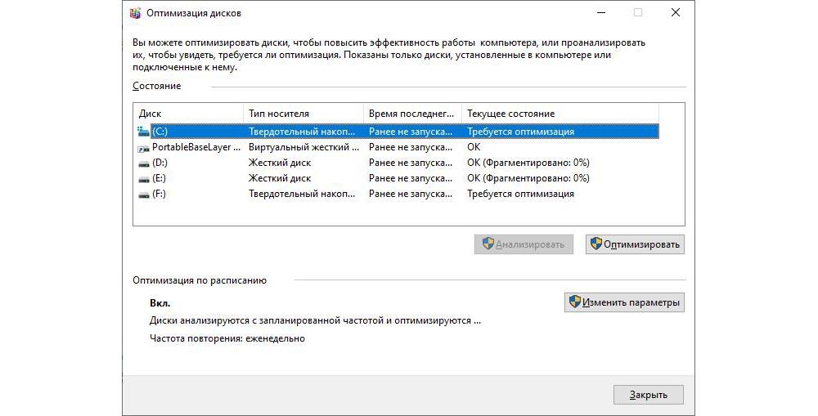818x416 pixels.
Task: Click the Текущее состояние column header
Action: click(560, 113)
